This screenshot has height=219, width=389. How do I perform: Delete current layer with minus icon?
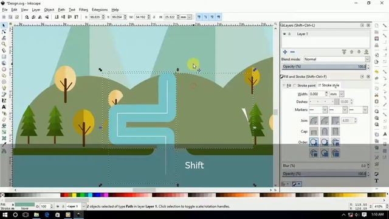[x=292, y=52]
